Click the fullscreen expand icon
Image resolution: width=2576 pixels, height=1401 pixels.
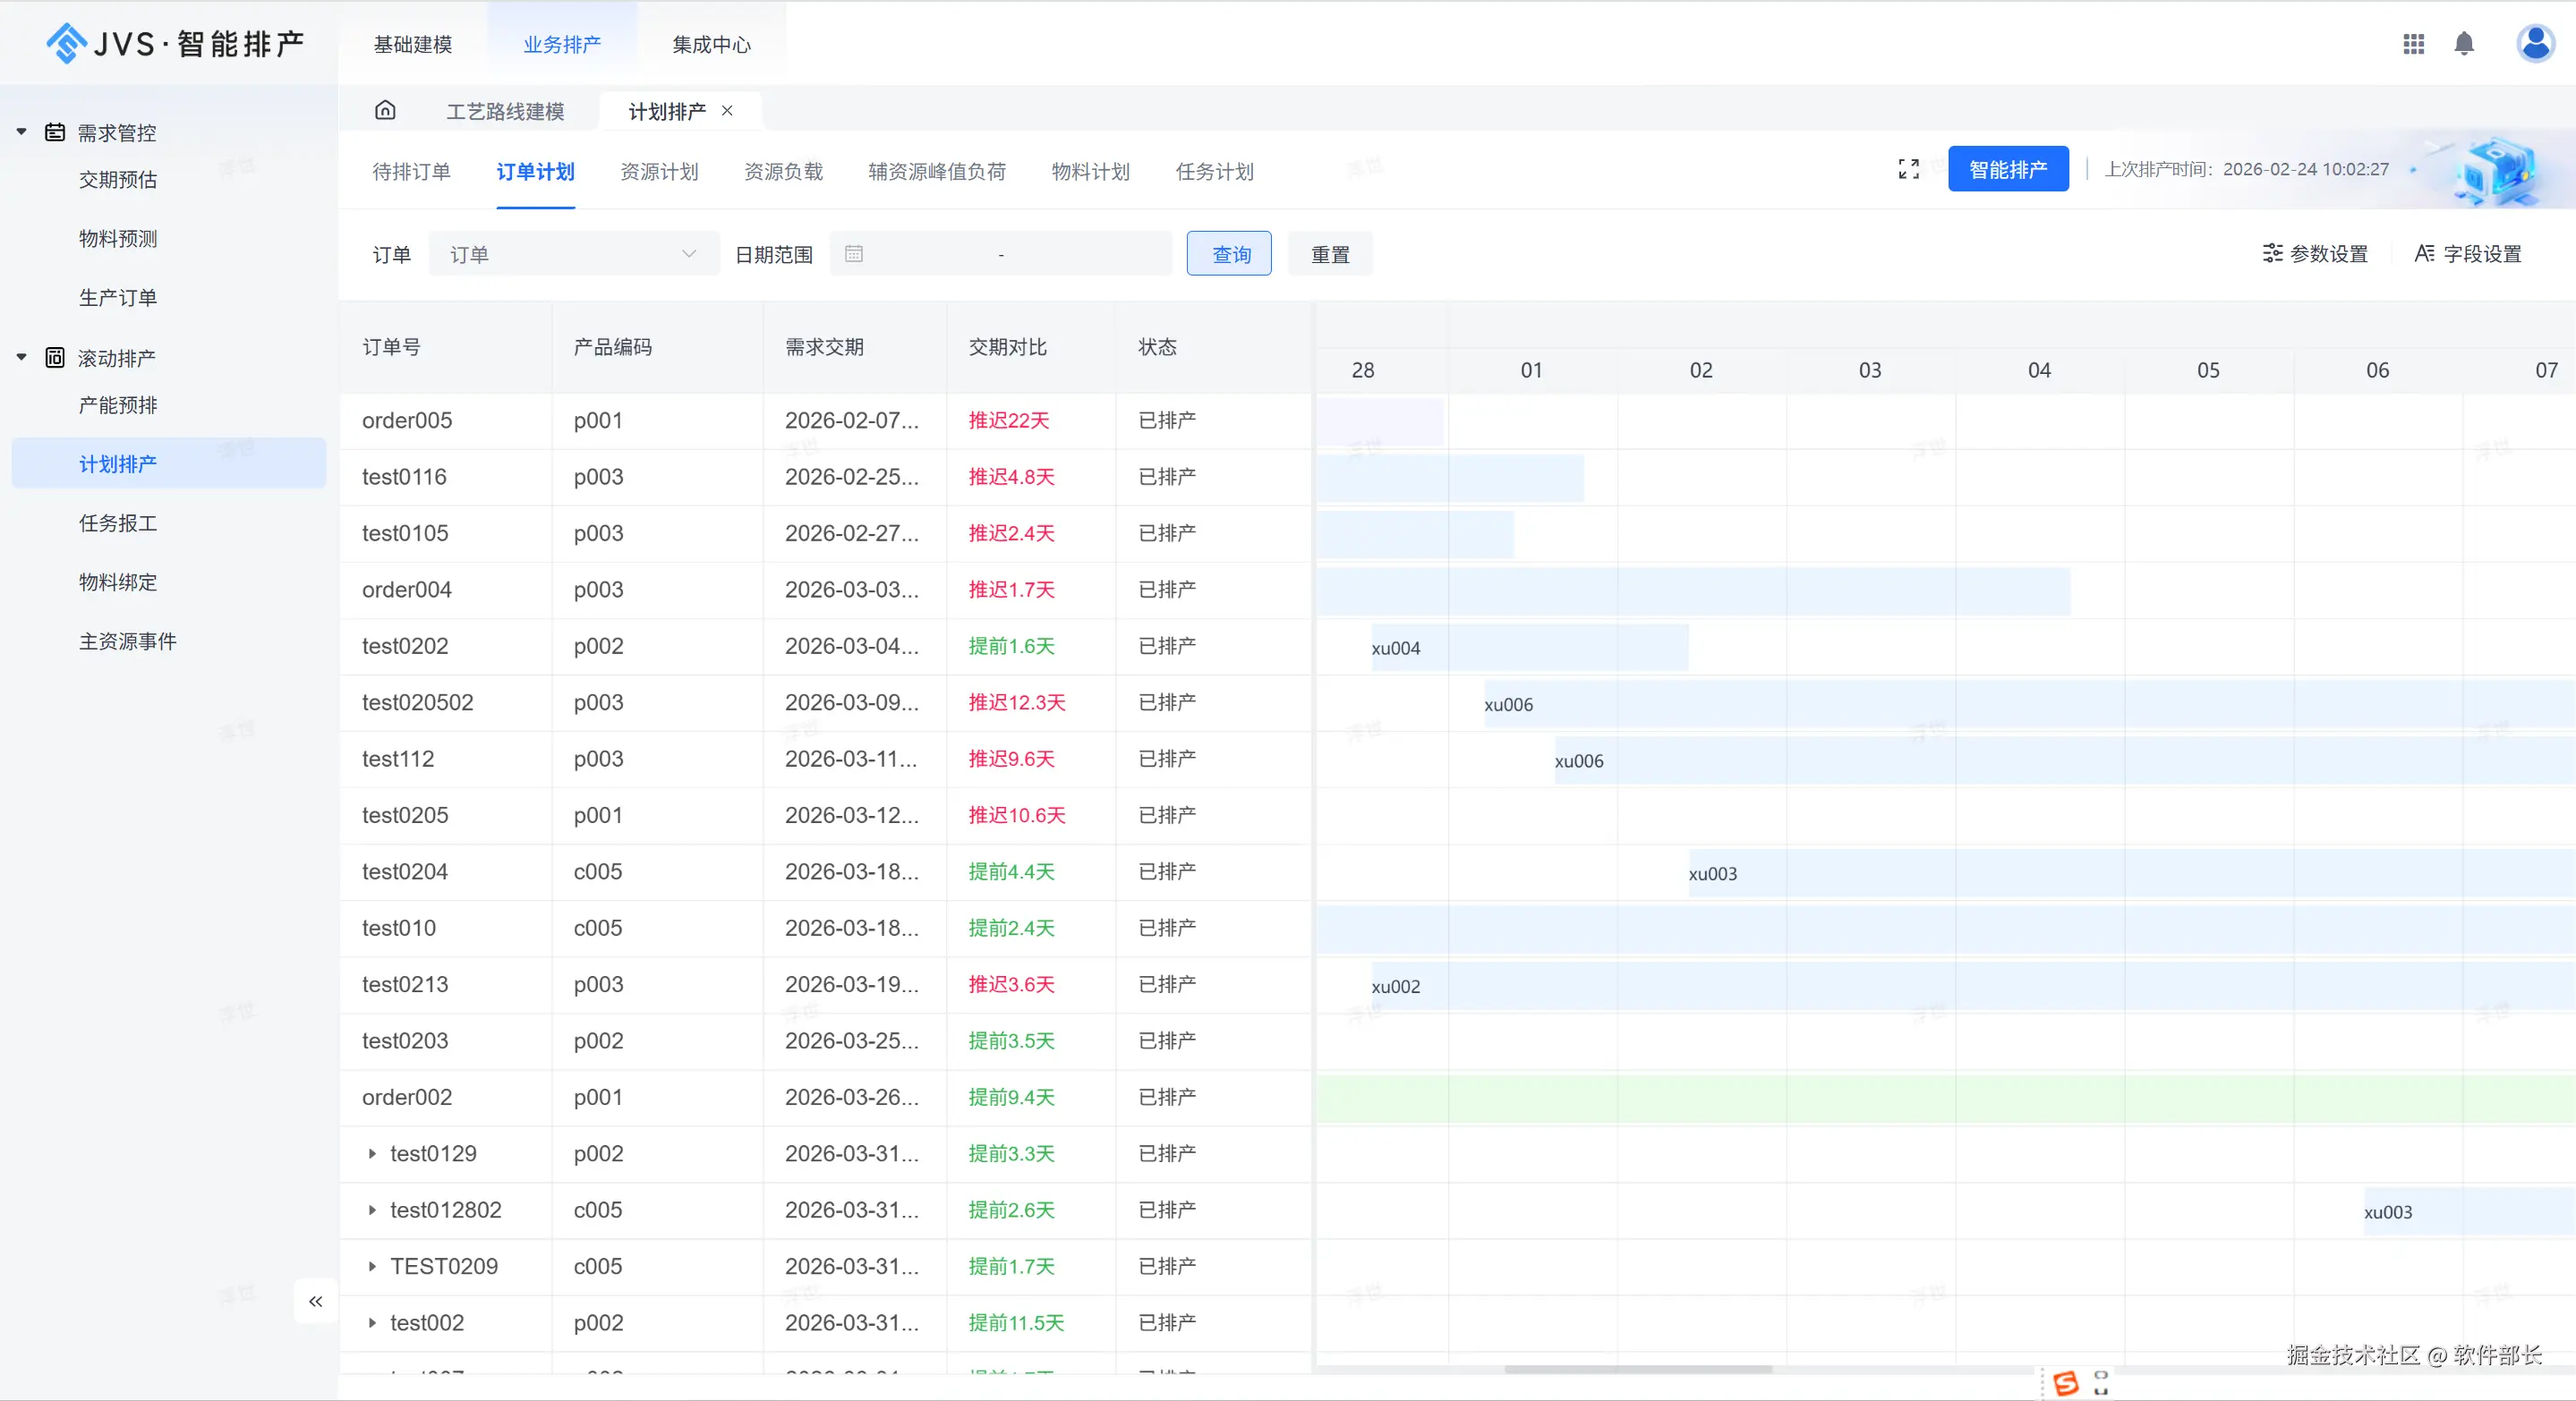tap(1908, 169)
